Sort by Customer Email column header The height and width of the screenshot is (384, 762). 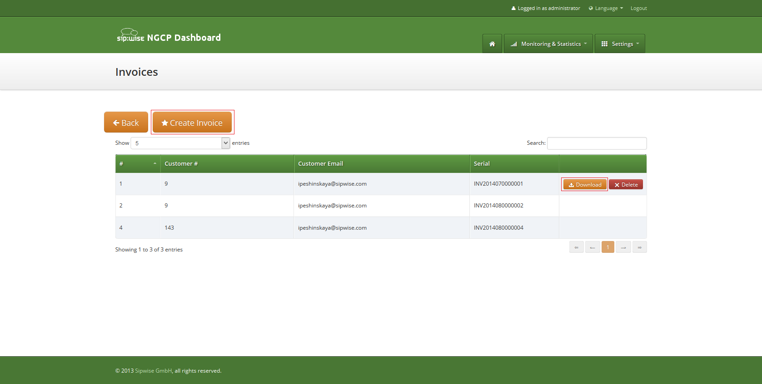click(382, 164)
